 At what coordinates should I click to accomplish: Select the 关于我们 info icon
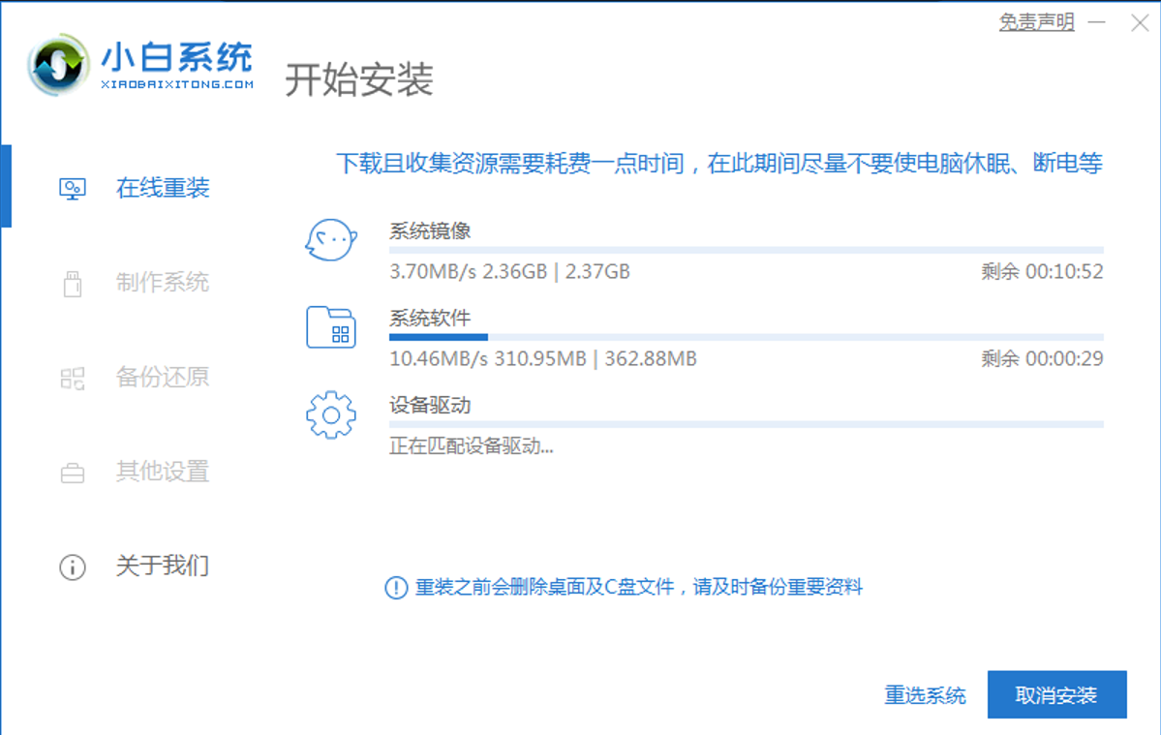click(72, 567)
